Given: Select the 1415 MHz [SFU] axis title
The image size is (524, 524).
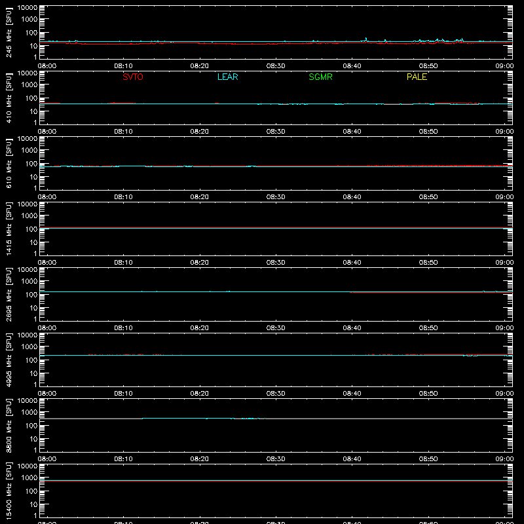Looking at the screenshot, I should (x=9, y=229).
